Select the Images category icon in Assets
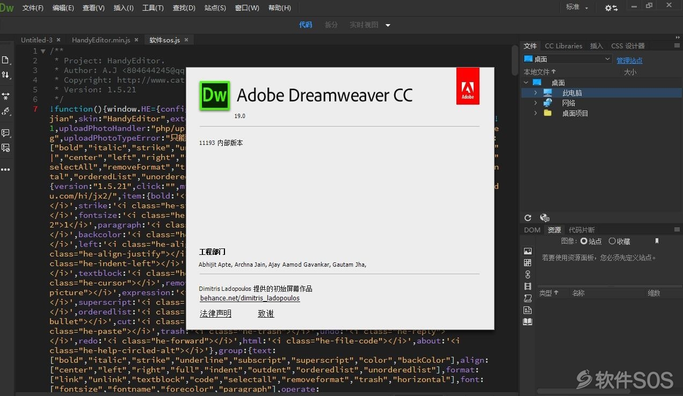 click(528, 251)
